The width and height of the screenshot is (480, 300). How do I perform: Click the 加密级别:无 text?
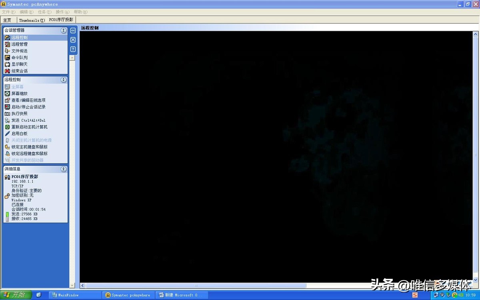pos(22,196)
